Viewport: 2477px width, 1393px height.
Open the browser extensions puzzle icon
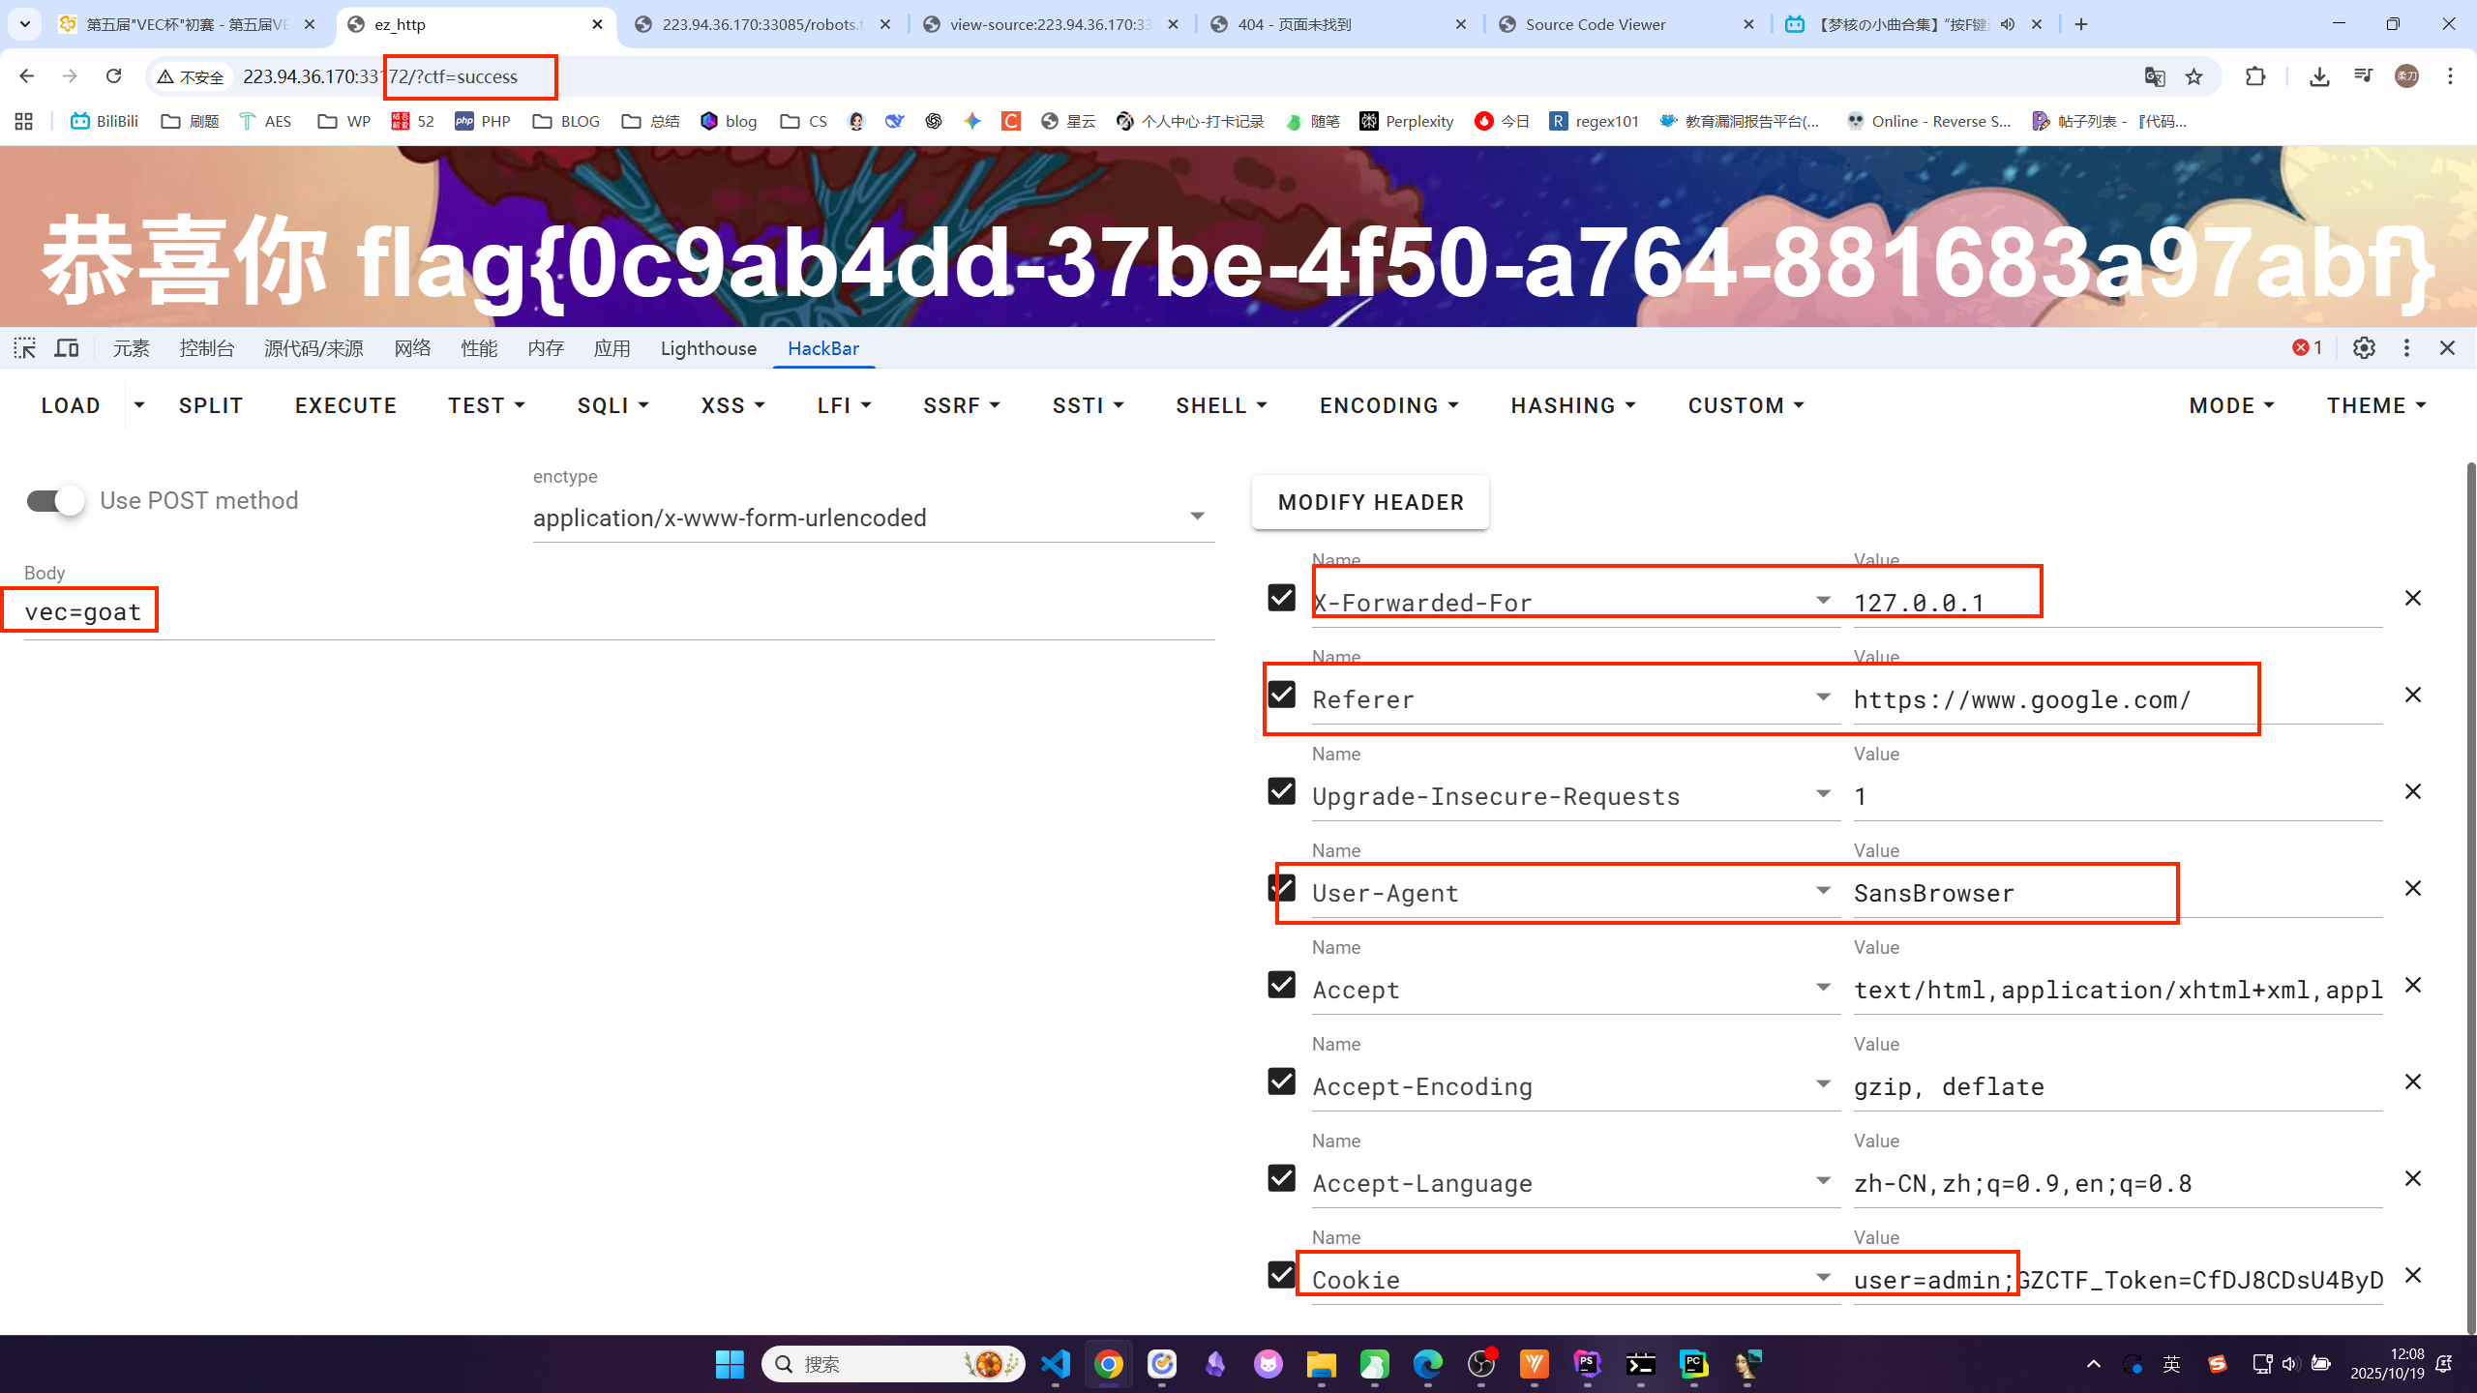[2254, 76]
